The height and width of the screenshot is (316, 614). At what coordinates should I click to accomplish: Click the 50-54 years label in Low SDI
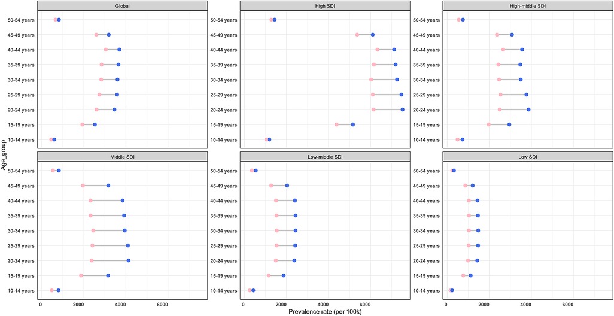click(x=428, y=171)
